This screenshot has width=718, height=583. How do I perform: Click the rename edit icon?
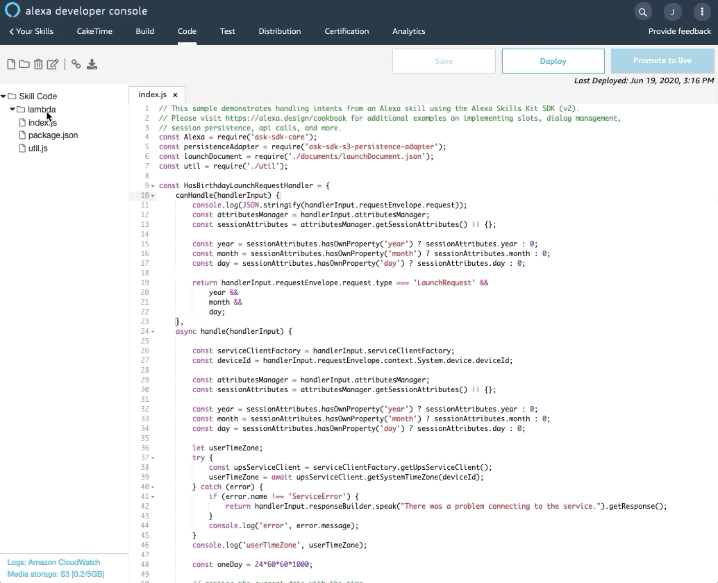[x=53, y=65]
